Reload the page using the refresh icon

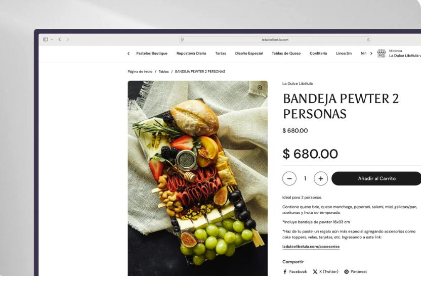click(x=368, y=40)
